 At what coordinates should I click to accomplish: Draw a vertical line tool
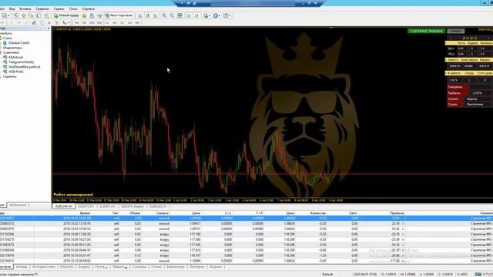click(12, 22)
